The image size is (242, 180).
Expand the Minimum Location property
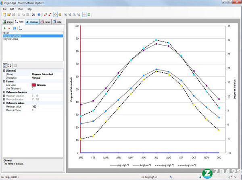click(4, 99)
